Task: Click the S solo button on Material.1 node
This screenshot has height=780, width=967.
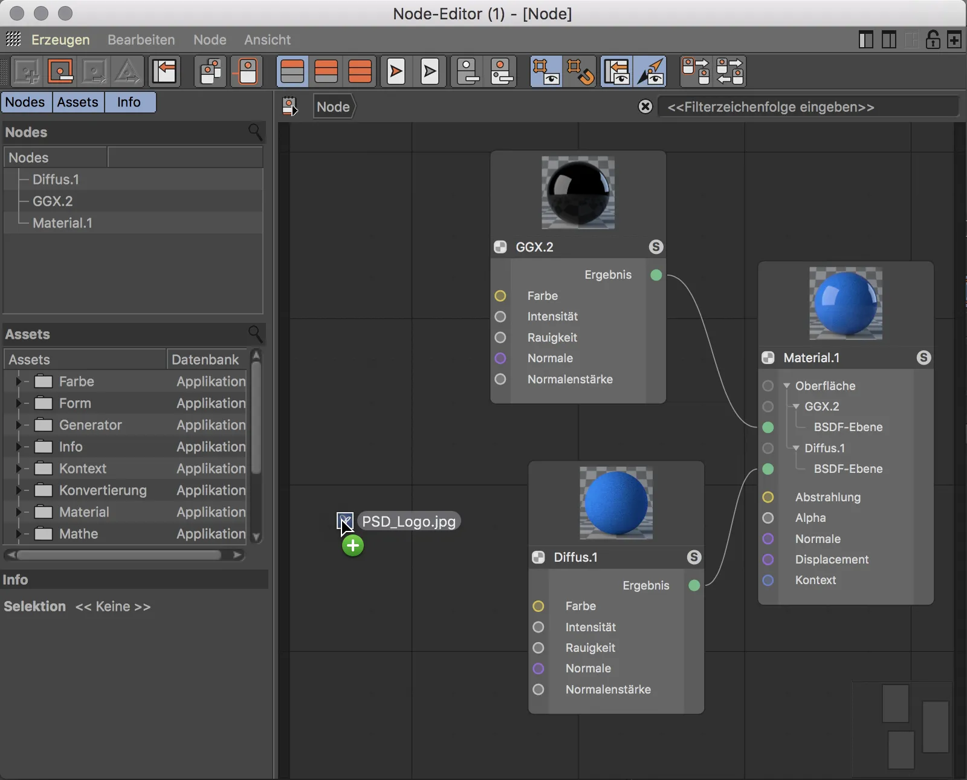Action: click(x=923, y=357)
